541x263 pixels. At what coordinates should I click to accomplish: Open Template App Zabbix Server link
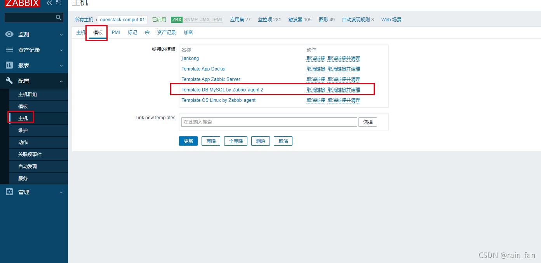coord(211,79)
